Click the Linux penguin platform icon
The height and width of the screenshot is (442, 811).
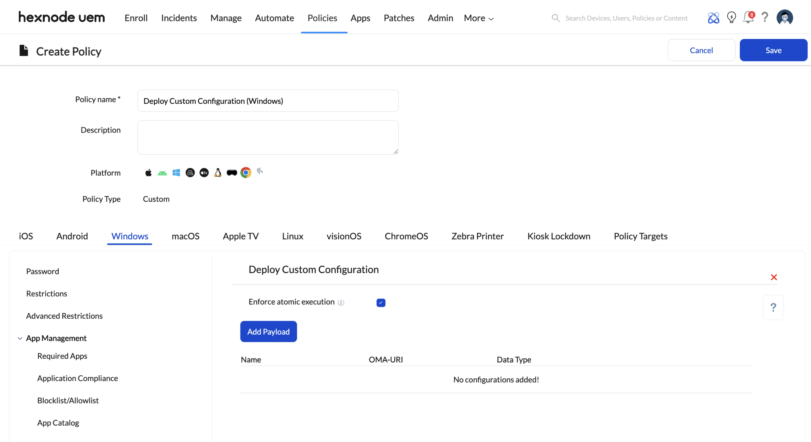218,172
